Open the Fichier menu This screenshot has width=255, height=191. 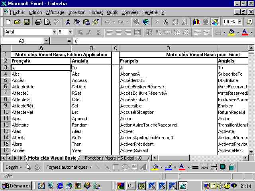[x=19, y=12]
